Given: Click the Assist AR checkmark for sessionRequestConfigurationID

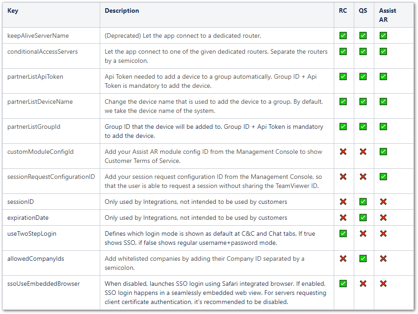Looking at the screenshot, I should 383,177.
